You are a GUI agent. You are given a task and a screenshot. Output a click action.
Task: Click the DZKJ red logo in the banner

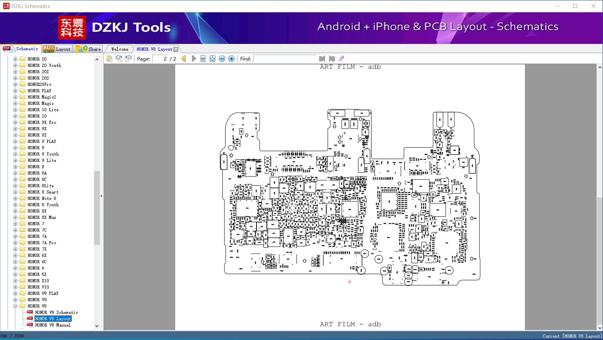point(72,28)
